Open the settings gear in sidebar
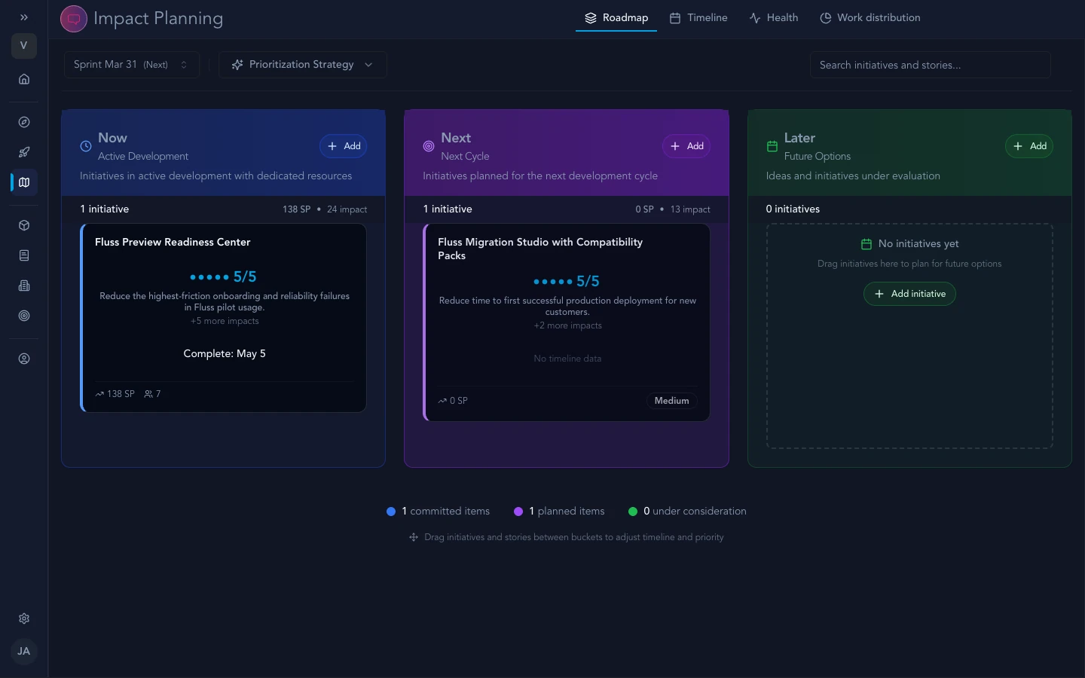The image size is (1085, 678). (x=24, y=618)
